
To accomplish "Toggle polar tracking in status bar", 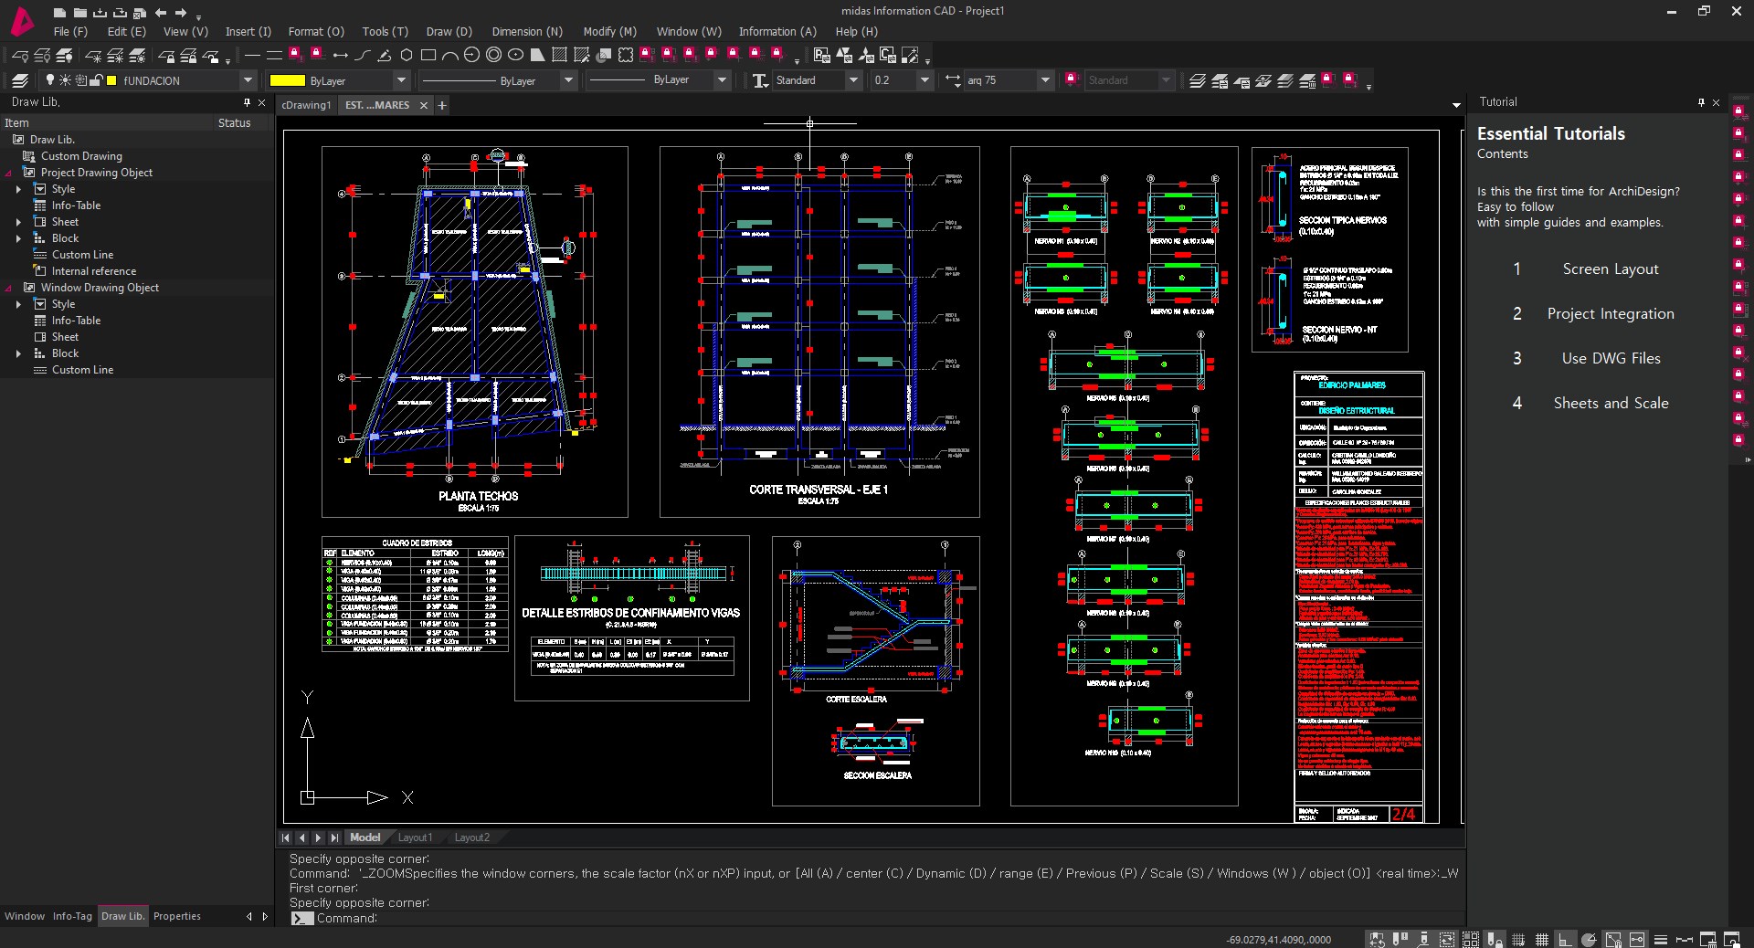I will tap(1589, 940).
